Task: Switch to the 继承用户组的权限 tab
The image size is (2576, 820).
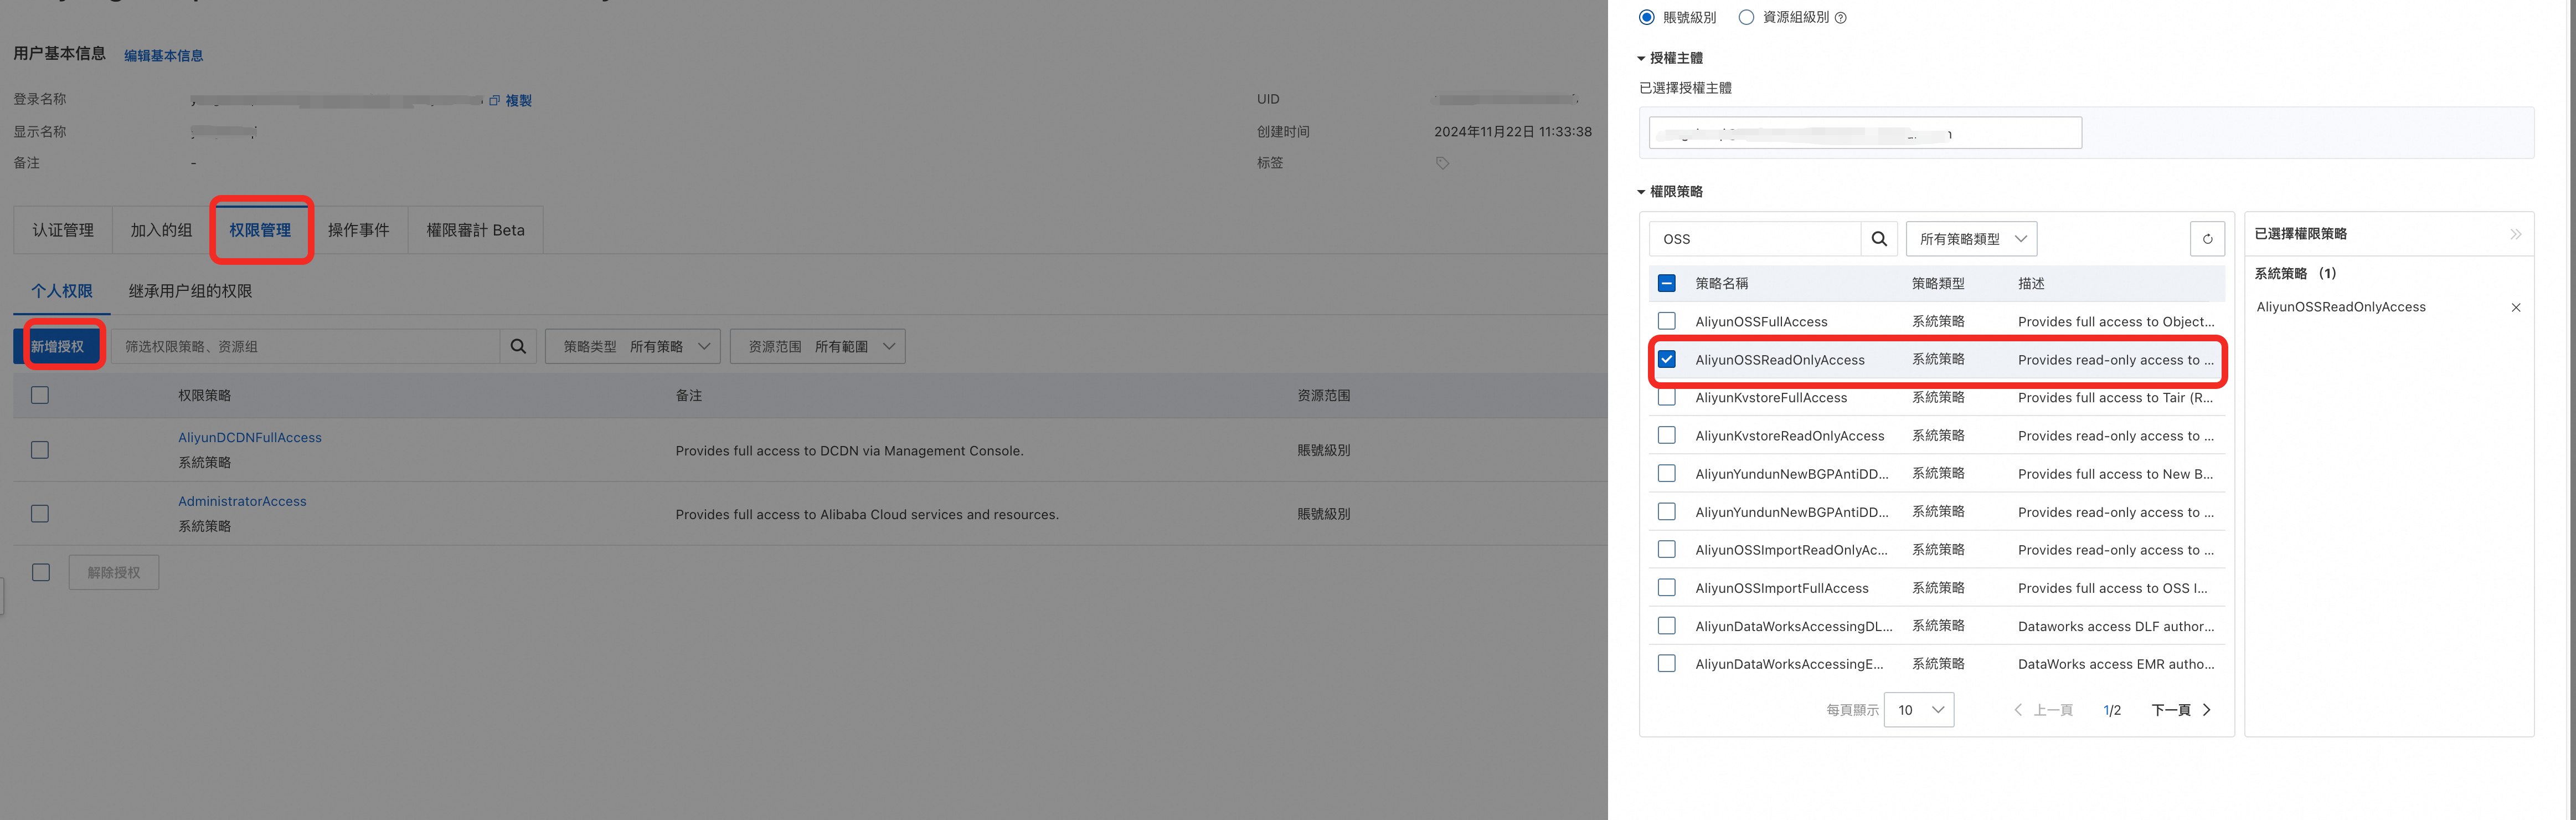Action: pos(190,291)
